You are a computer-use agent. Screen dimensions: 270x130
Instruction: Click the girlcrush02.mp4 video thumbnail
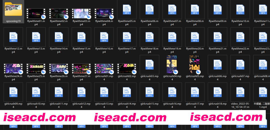(x=127, y=68)
